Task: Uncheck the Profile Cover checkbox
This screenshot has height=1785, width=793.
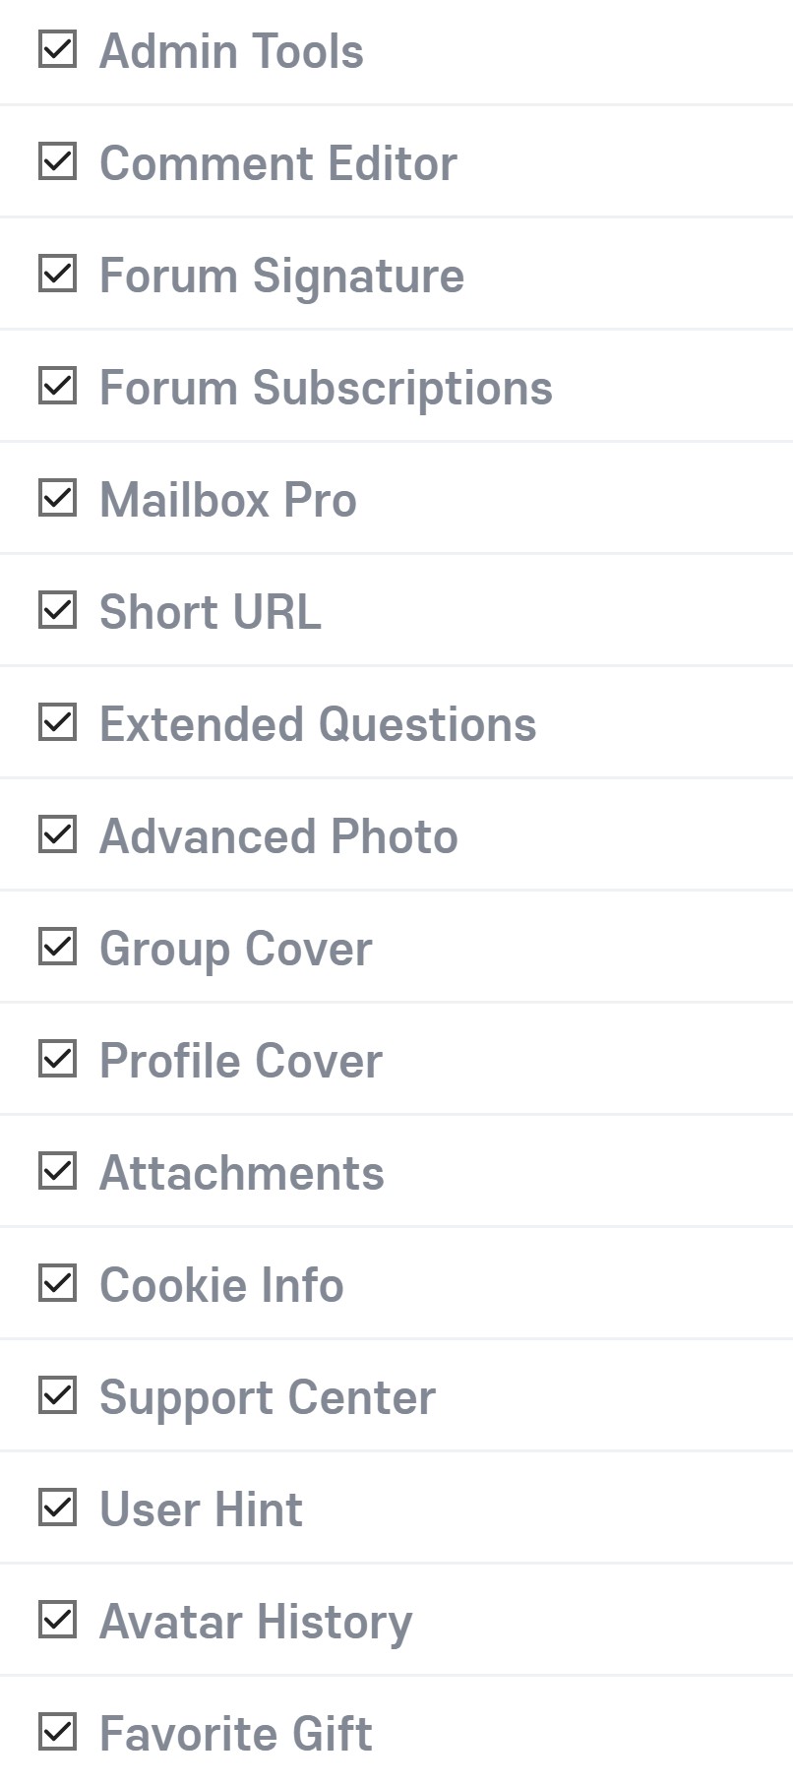Action: [x=57, y=1059]
